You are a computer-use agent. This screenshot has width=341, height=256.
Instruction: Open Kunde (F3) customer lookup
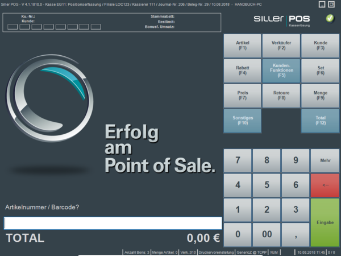coord(320,45)
